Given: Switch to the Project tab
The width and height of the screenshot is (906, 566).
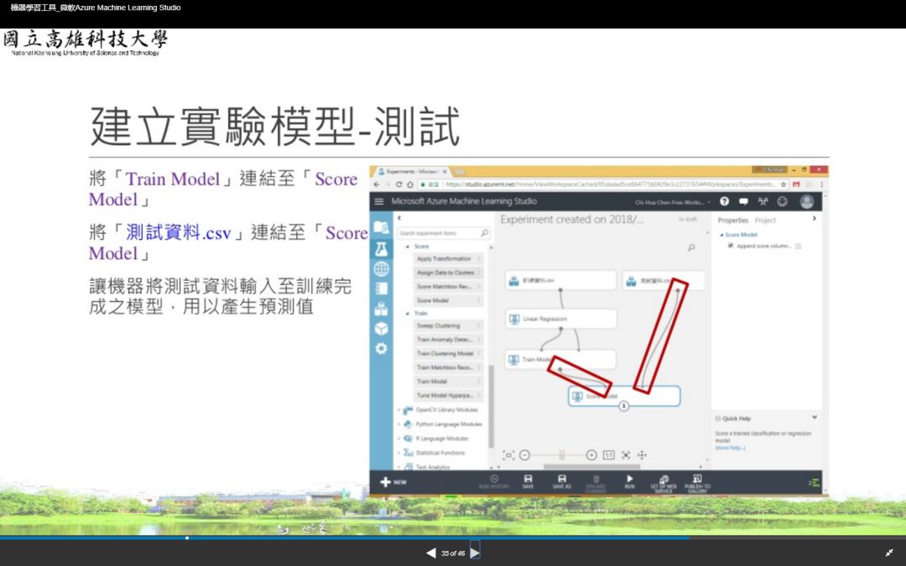Looking at the screenshot, I should click(765, 221).
